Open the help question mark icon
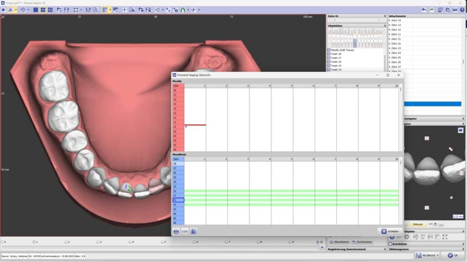467x262 pixels. coord(462,10)
